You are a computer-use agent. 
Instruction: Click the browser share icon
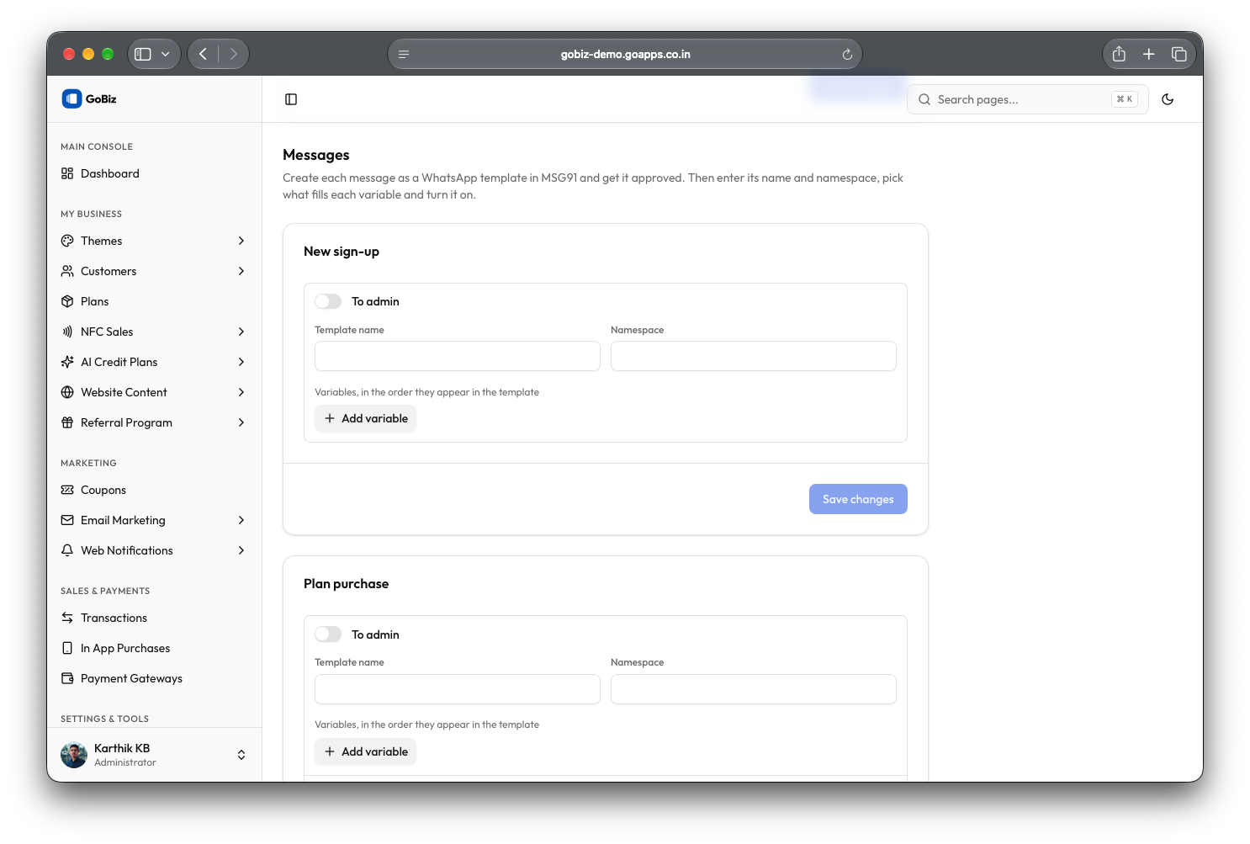pyautogui.click(x=1119, y=54)
